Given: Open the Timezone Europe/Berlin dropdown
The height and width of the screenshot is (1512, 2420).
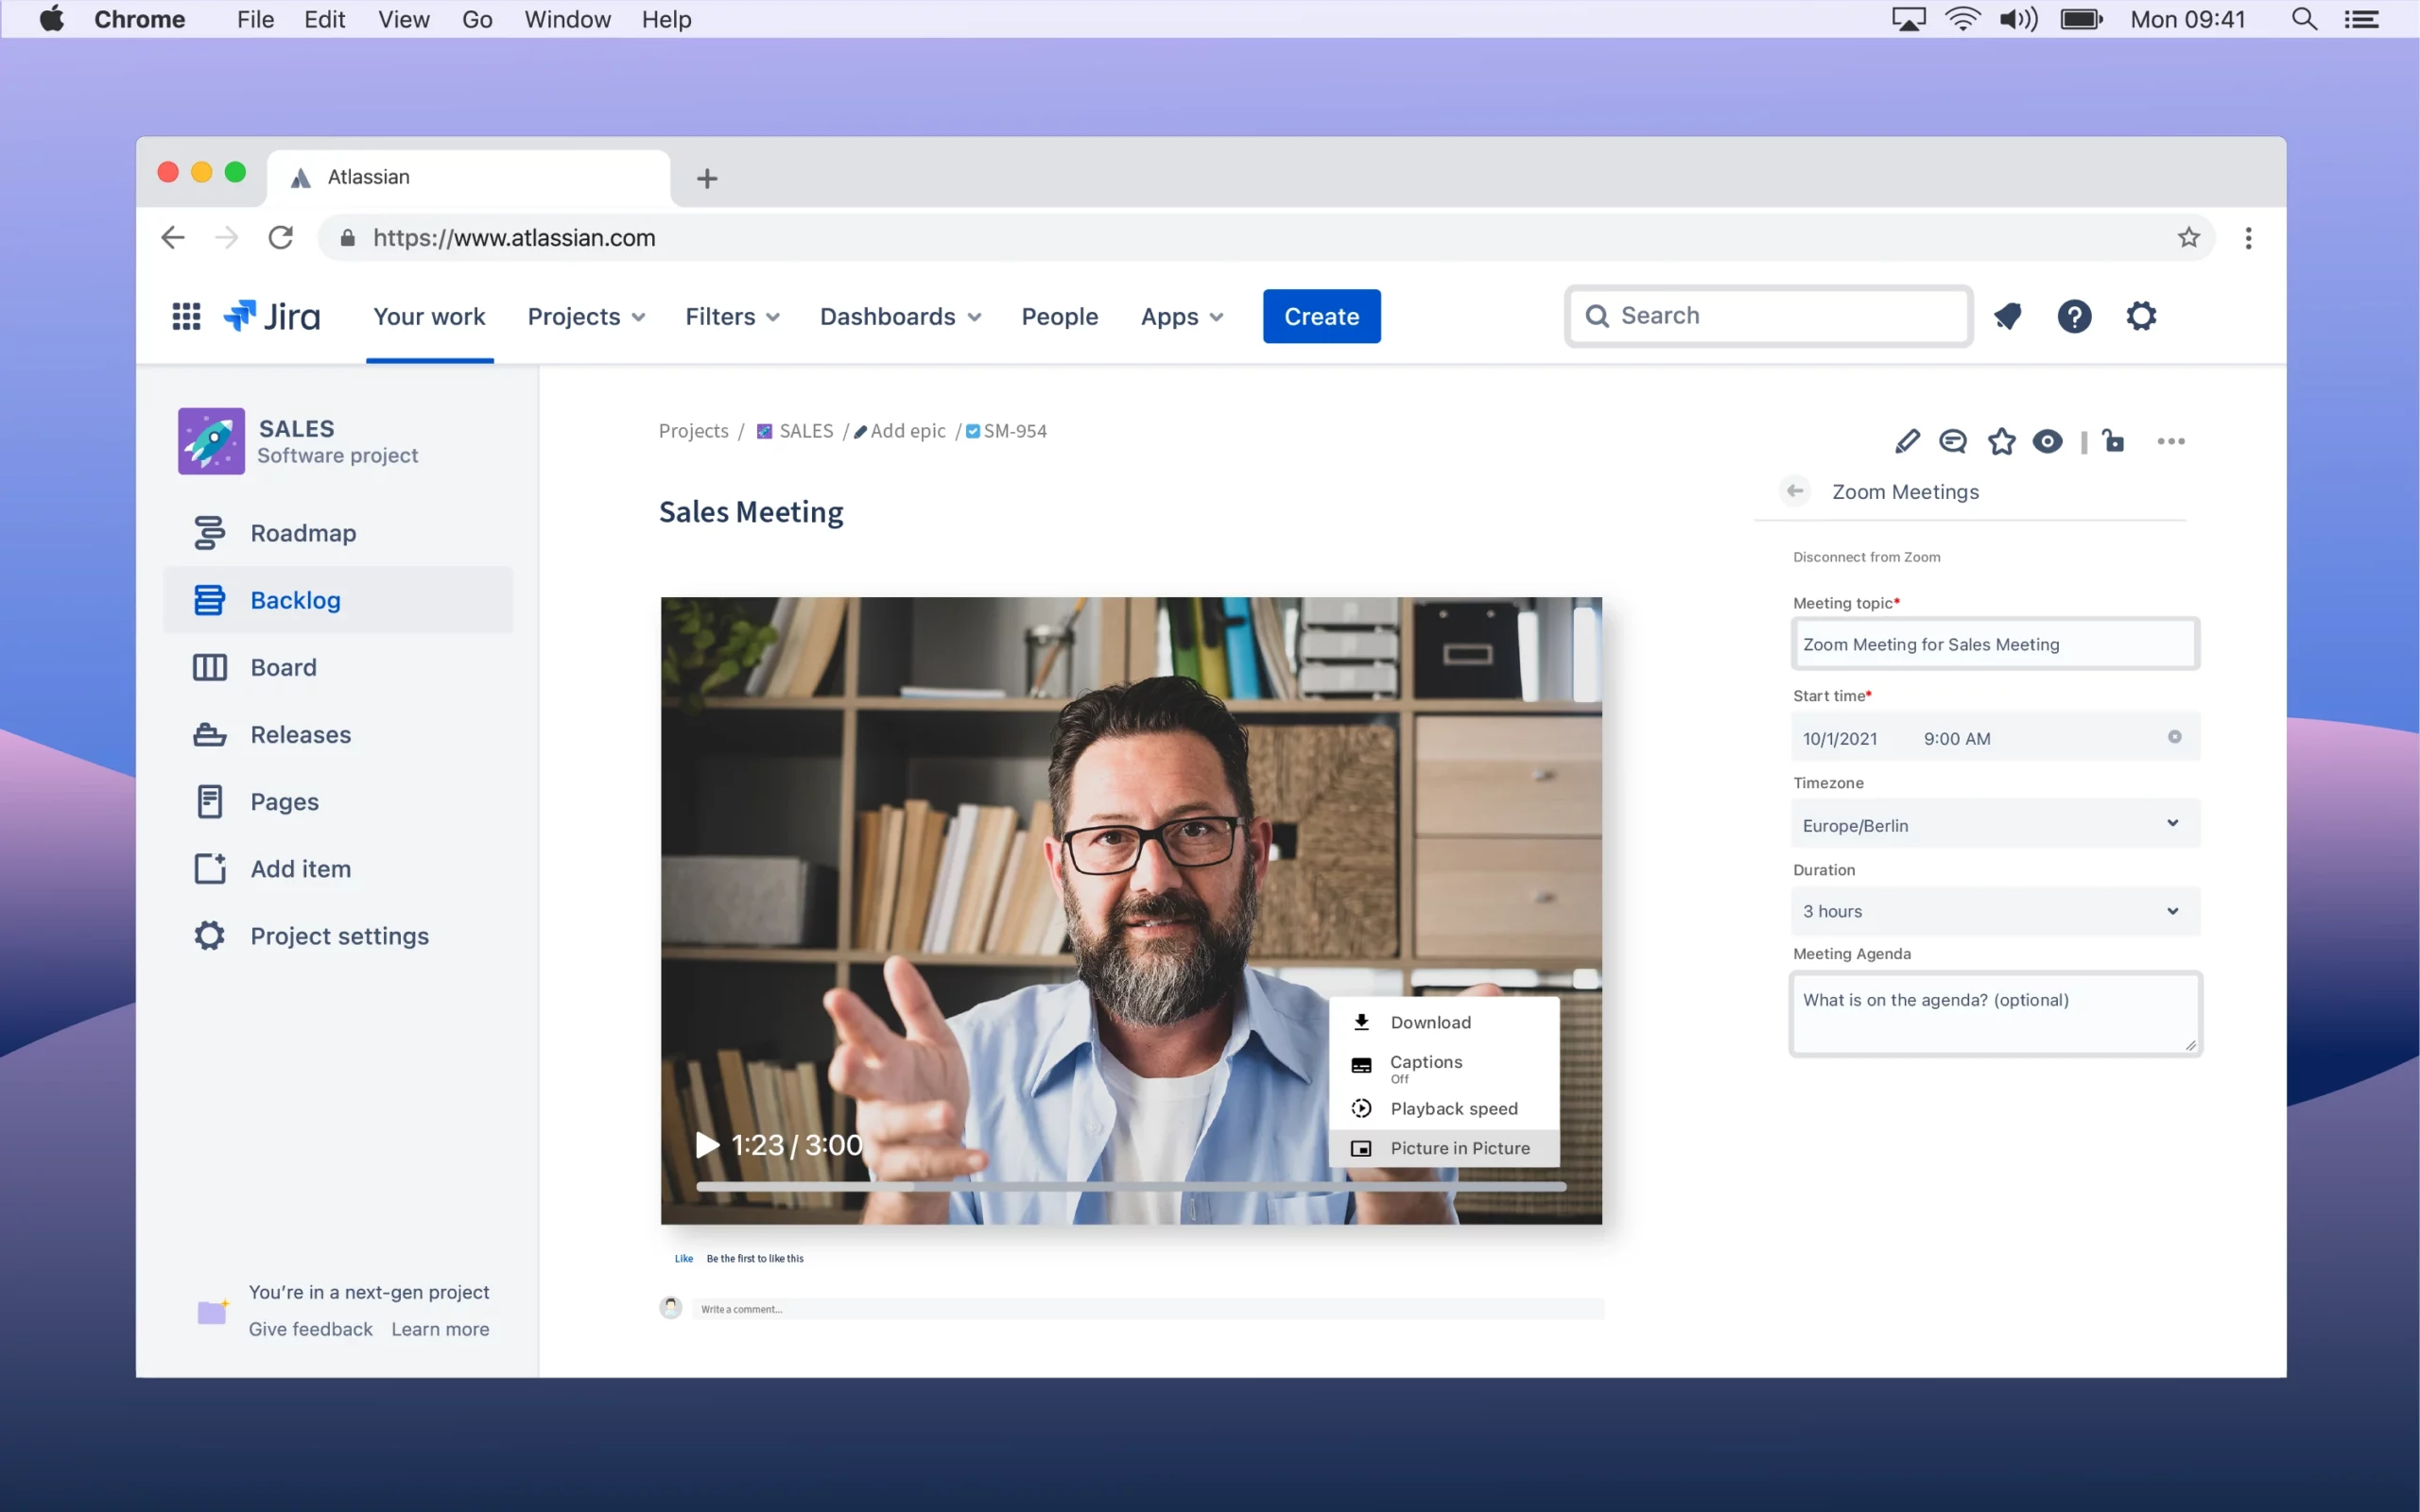Looking at the screenshot, I should pos(1994,824).
